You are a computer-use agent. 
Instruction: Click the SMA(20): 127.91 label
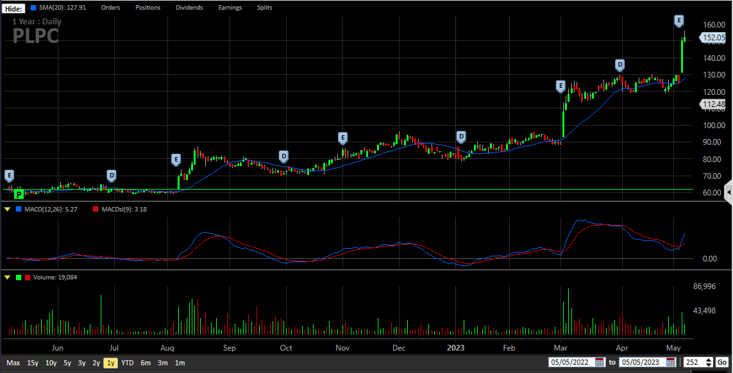63,8
